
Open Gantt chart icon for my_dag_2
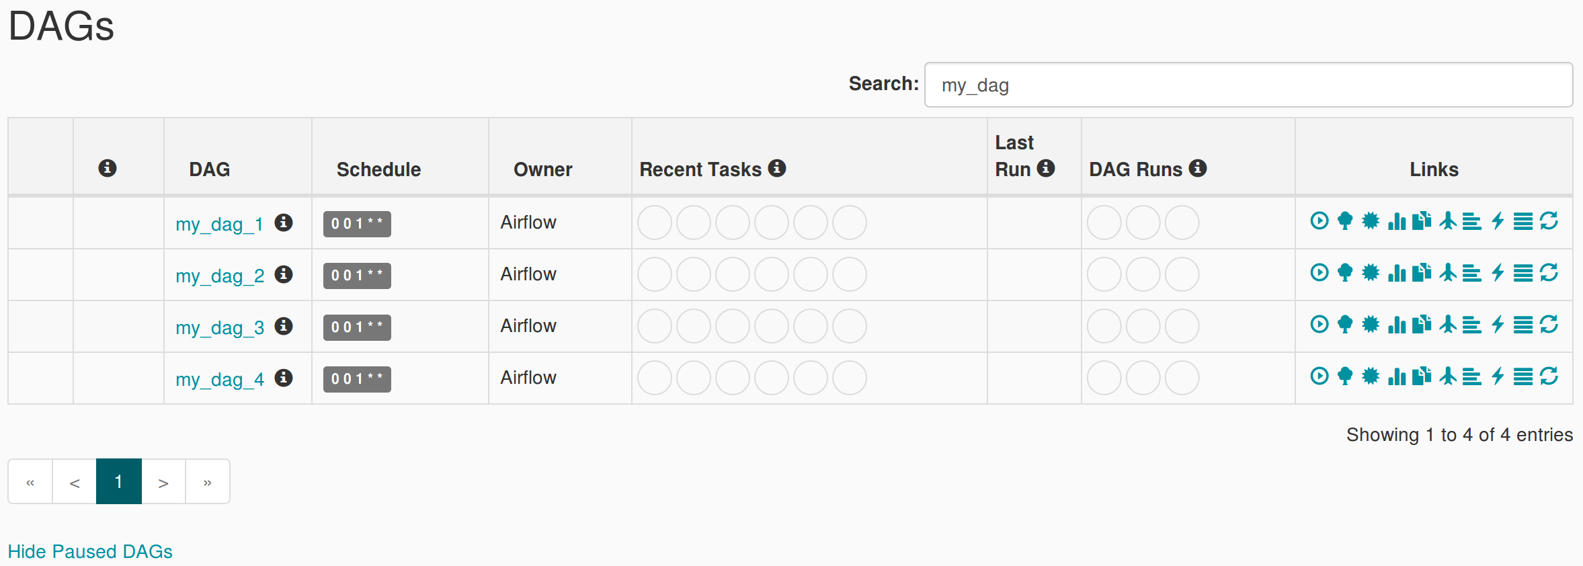point(1472,273)
